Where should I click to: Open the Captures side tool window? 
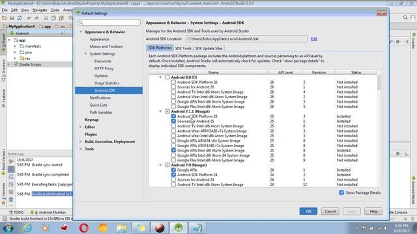3,98
